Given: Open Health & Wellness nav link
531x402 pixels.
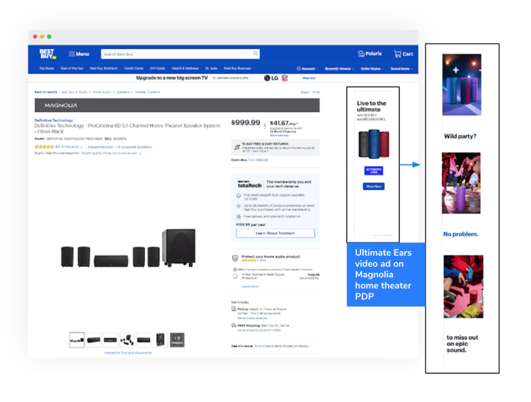Looking at the screenshot, I should pyautogui.click(x=185, y=68).
